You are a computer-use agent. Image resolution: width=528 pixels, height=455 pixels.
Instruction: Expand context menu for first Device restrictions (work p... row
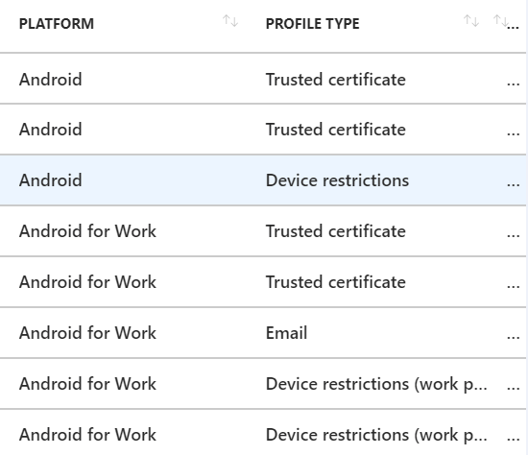513,388
